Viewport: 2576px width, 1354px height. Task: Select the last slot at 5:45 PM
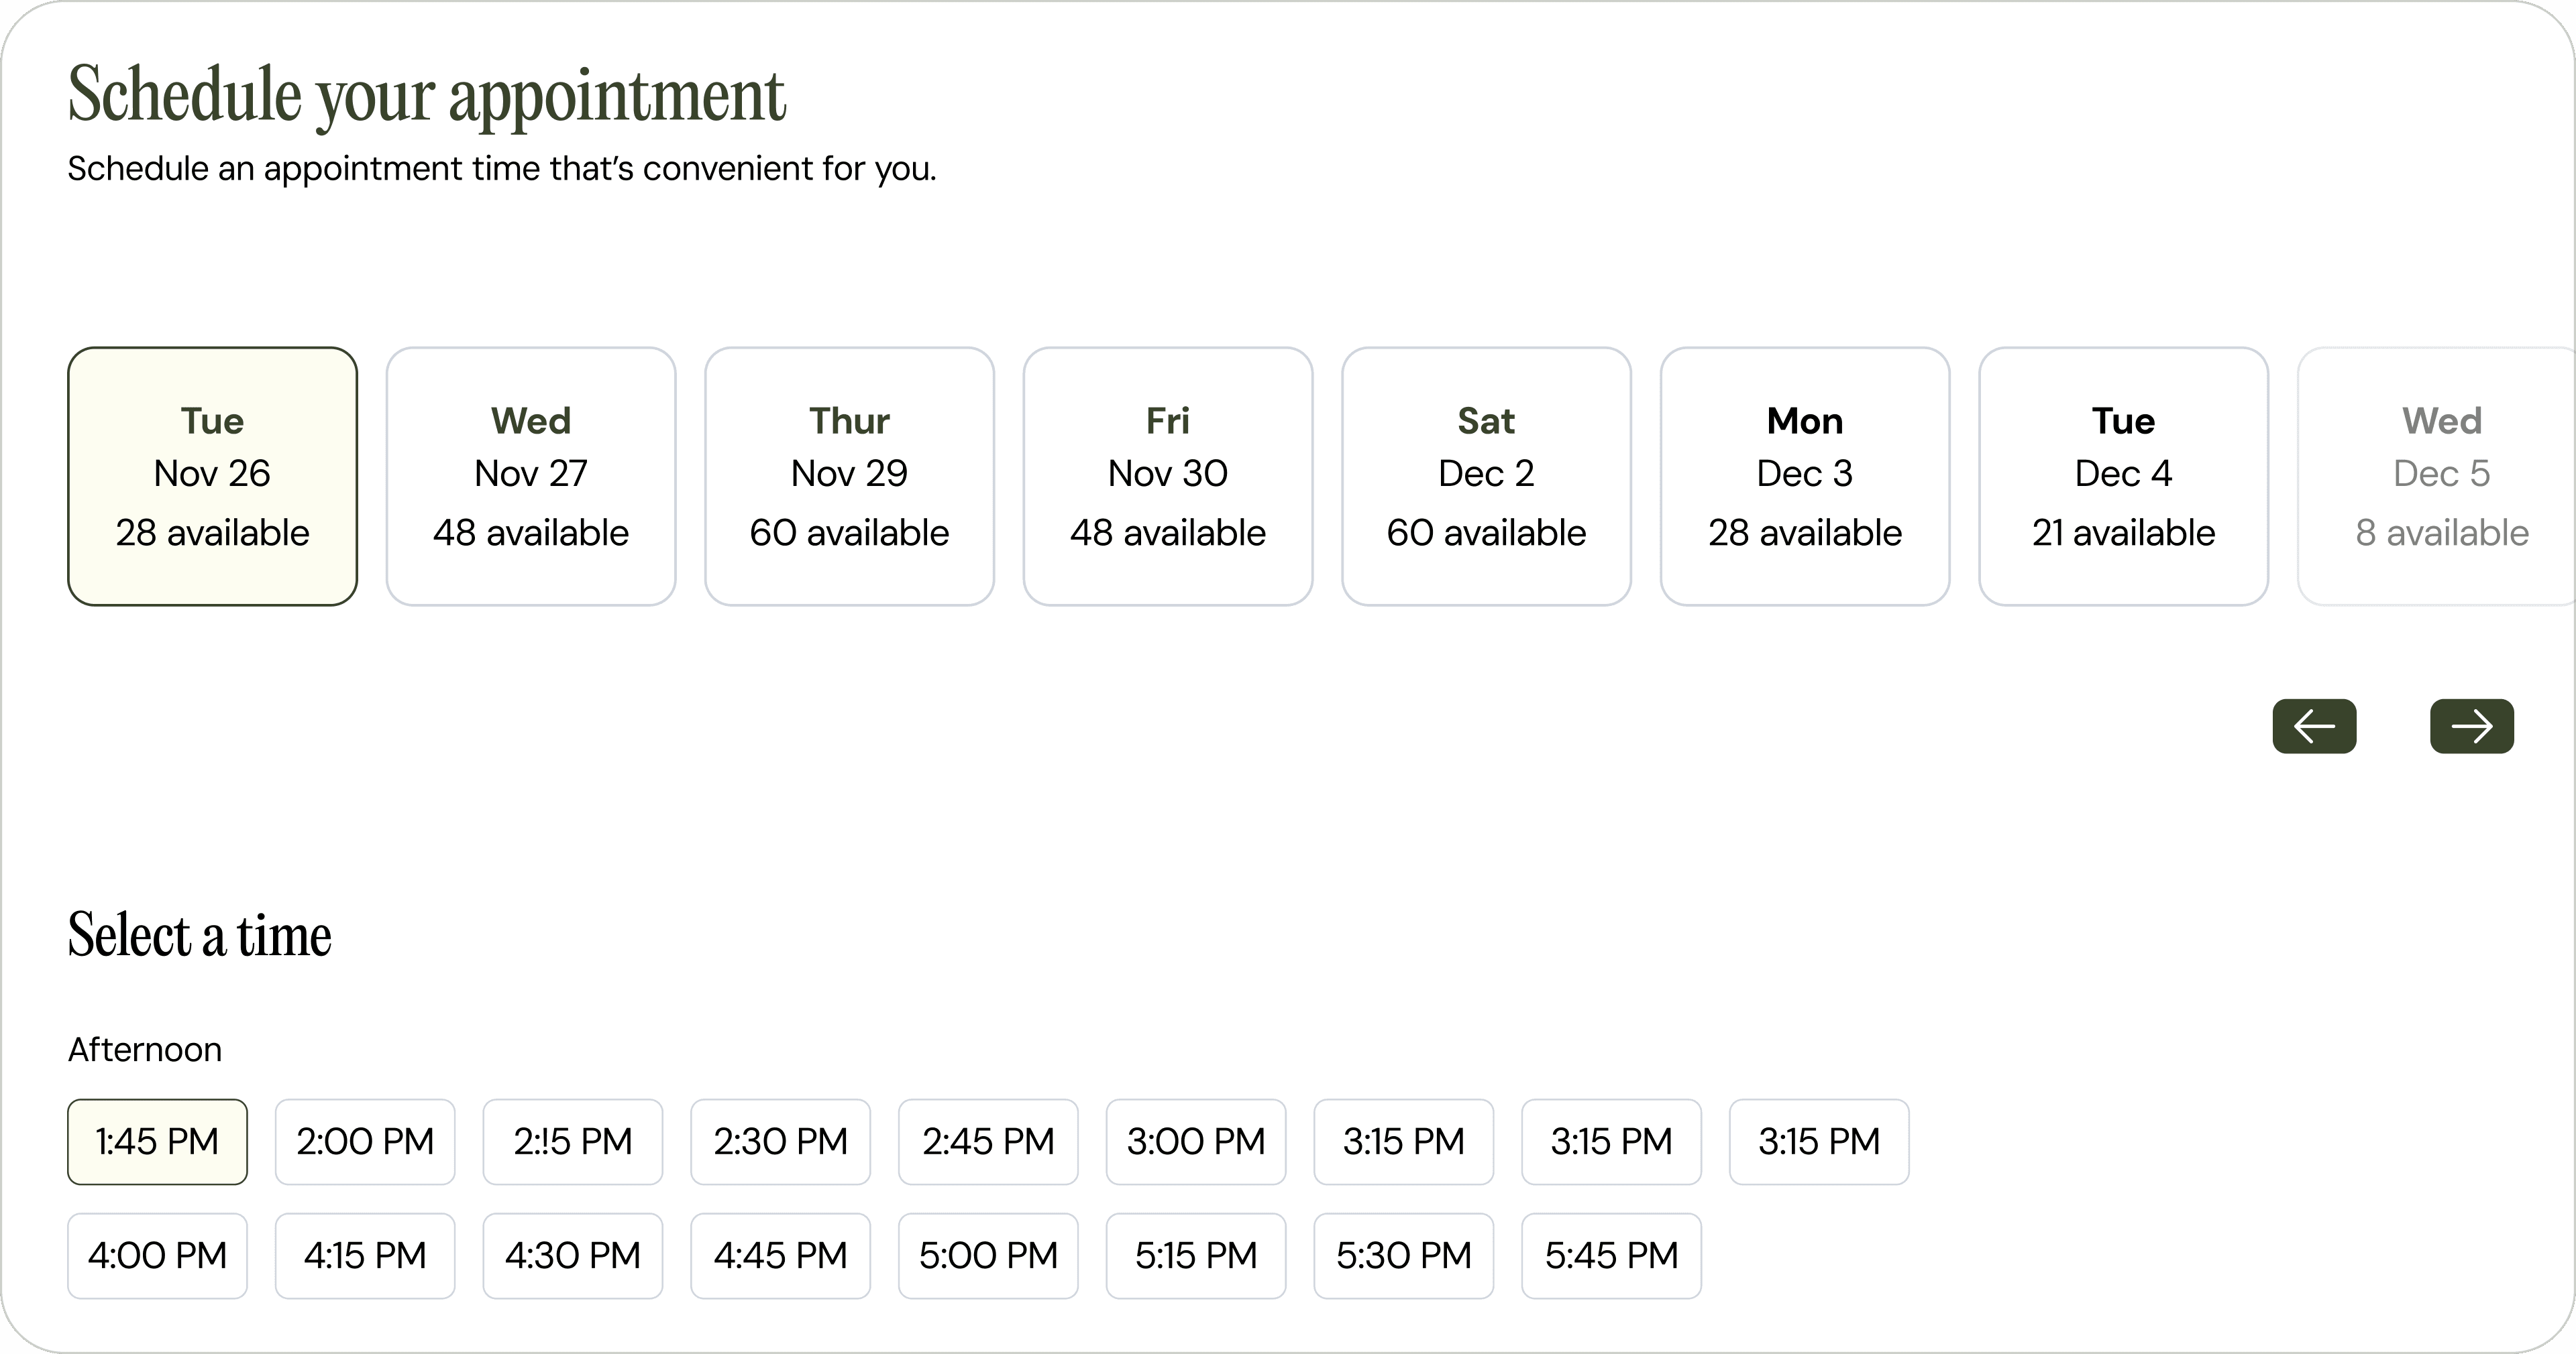point(1611,1255)
